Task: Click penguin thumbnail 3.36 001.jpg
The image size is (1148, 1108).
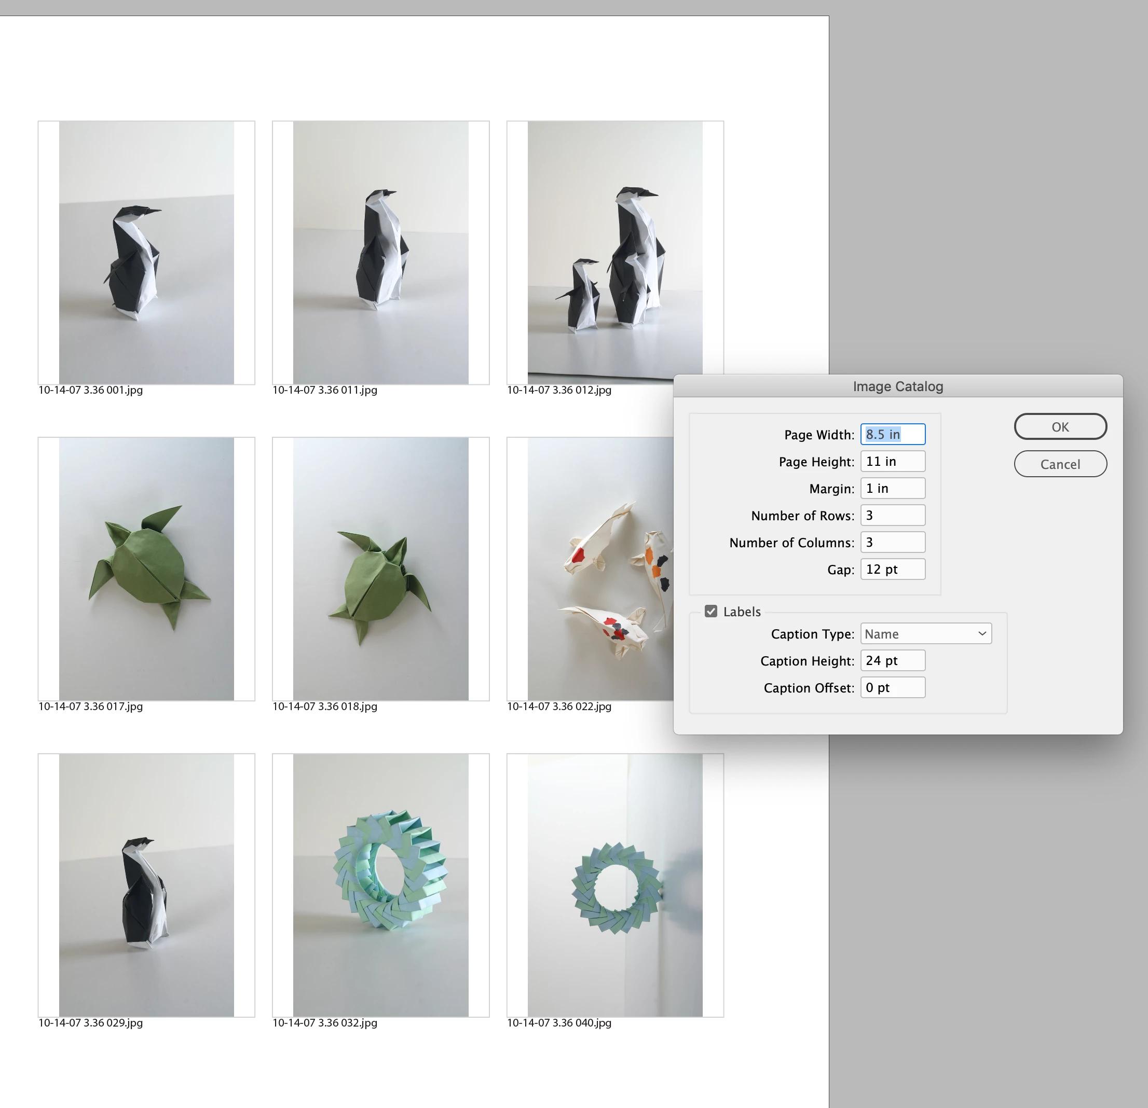Action: 146,252
